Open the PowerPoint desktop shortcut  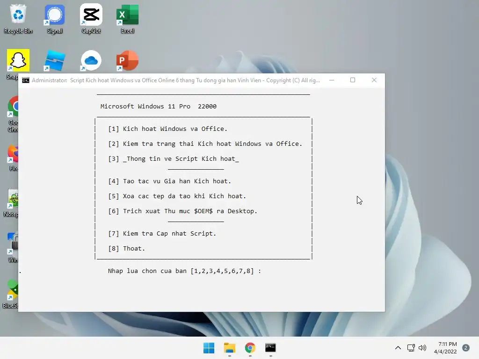(127, 61)
